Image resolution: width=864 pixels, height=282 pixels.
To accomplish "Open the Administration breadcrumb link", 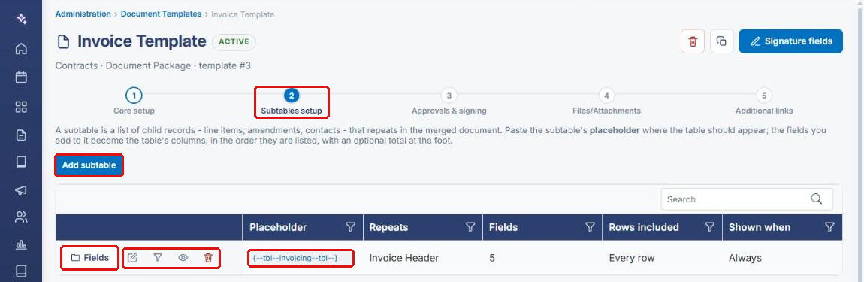I will [x=83, y=14].
